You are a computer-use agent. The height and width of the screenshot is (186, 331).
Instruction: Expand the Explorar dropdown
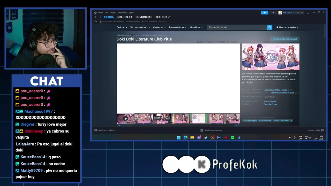122,27
